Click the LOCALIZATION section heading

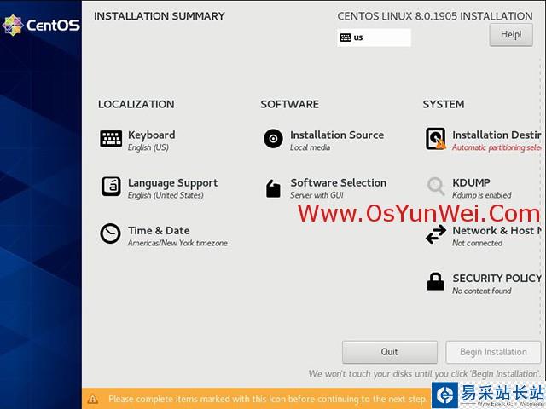136,104
